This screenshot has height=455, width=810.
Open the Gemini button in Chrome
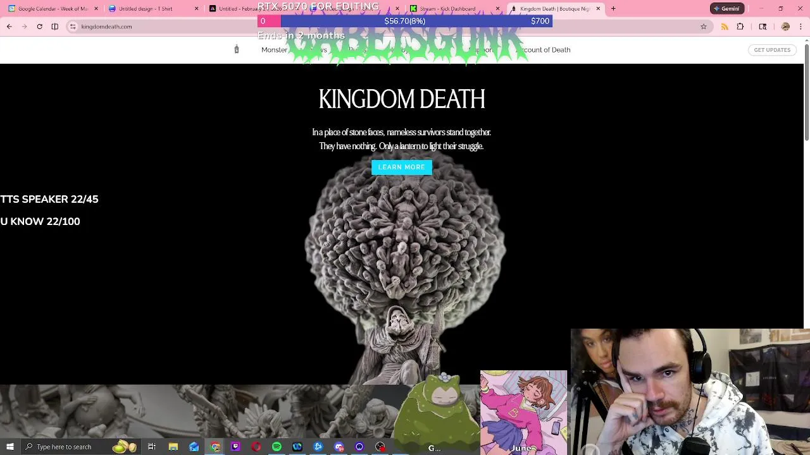point(726,9)
